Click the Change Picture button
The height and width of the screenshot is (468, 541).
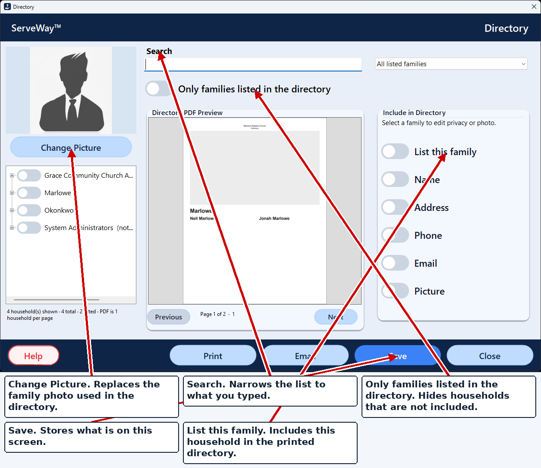pos(71,147)
